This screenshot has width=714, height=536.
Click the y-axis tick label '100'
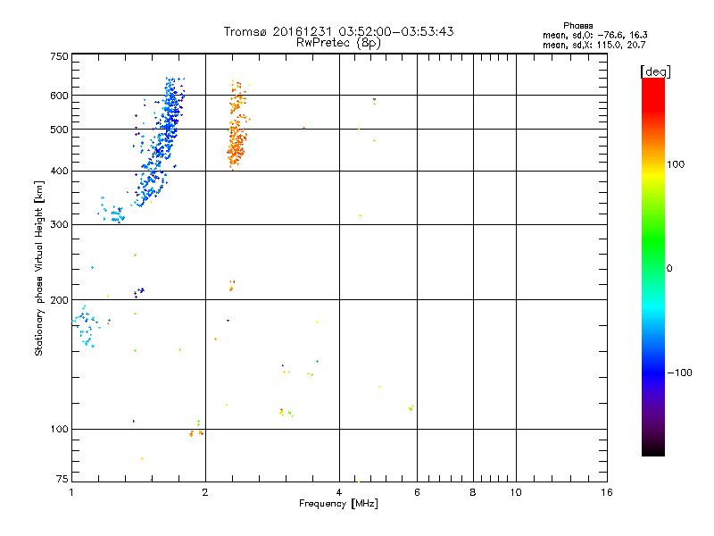tap(60, 429)
